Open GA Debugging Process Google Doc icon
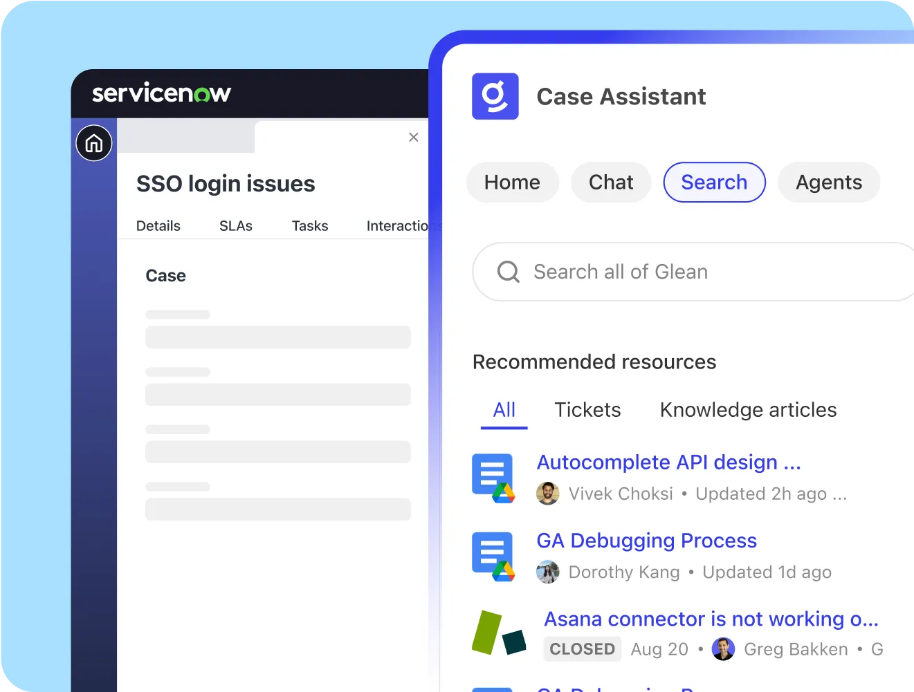This screenshot has width=914, height=692. click(x=493, y=557)
